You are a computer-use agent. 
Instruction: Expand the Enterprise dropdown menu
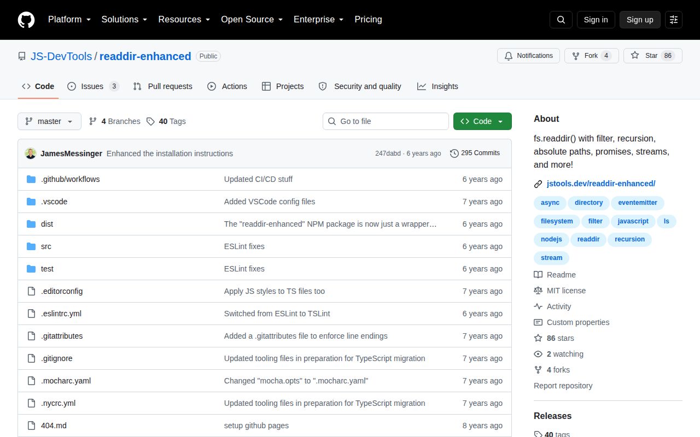tap(319, 20)
